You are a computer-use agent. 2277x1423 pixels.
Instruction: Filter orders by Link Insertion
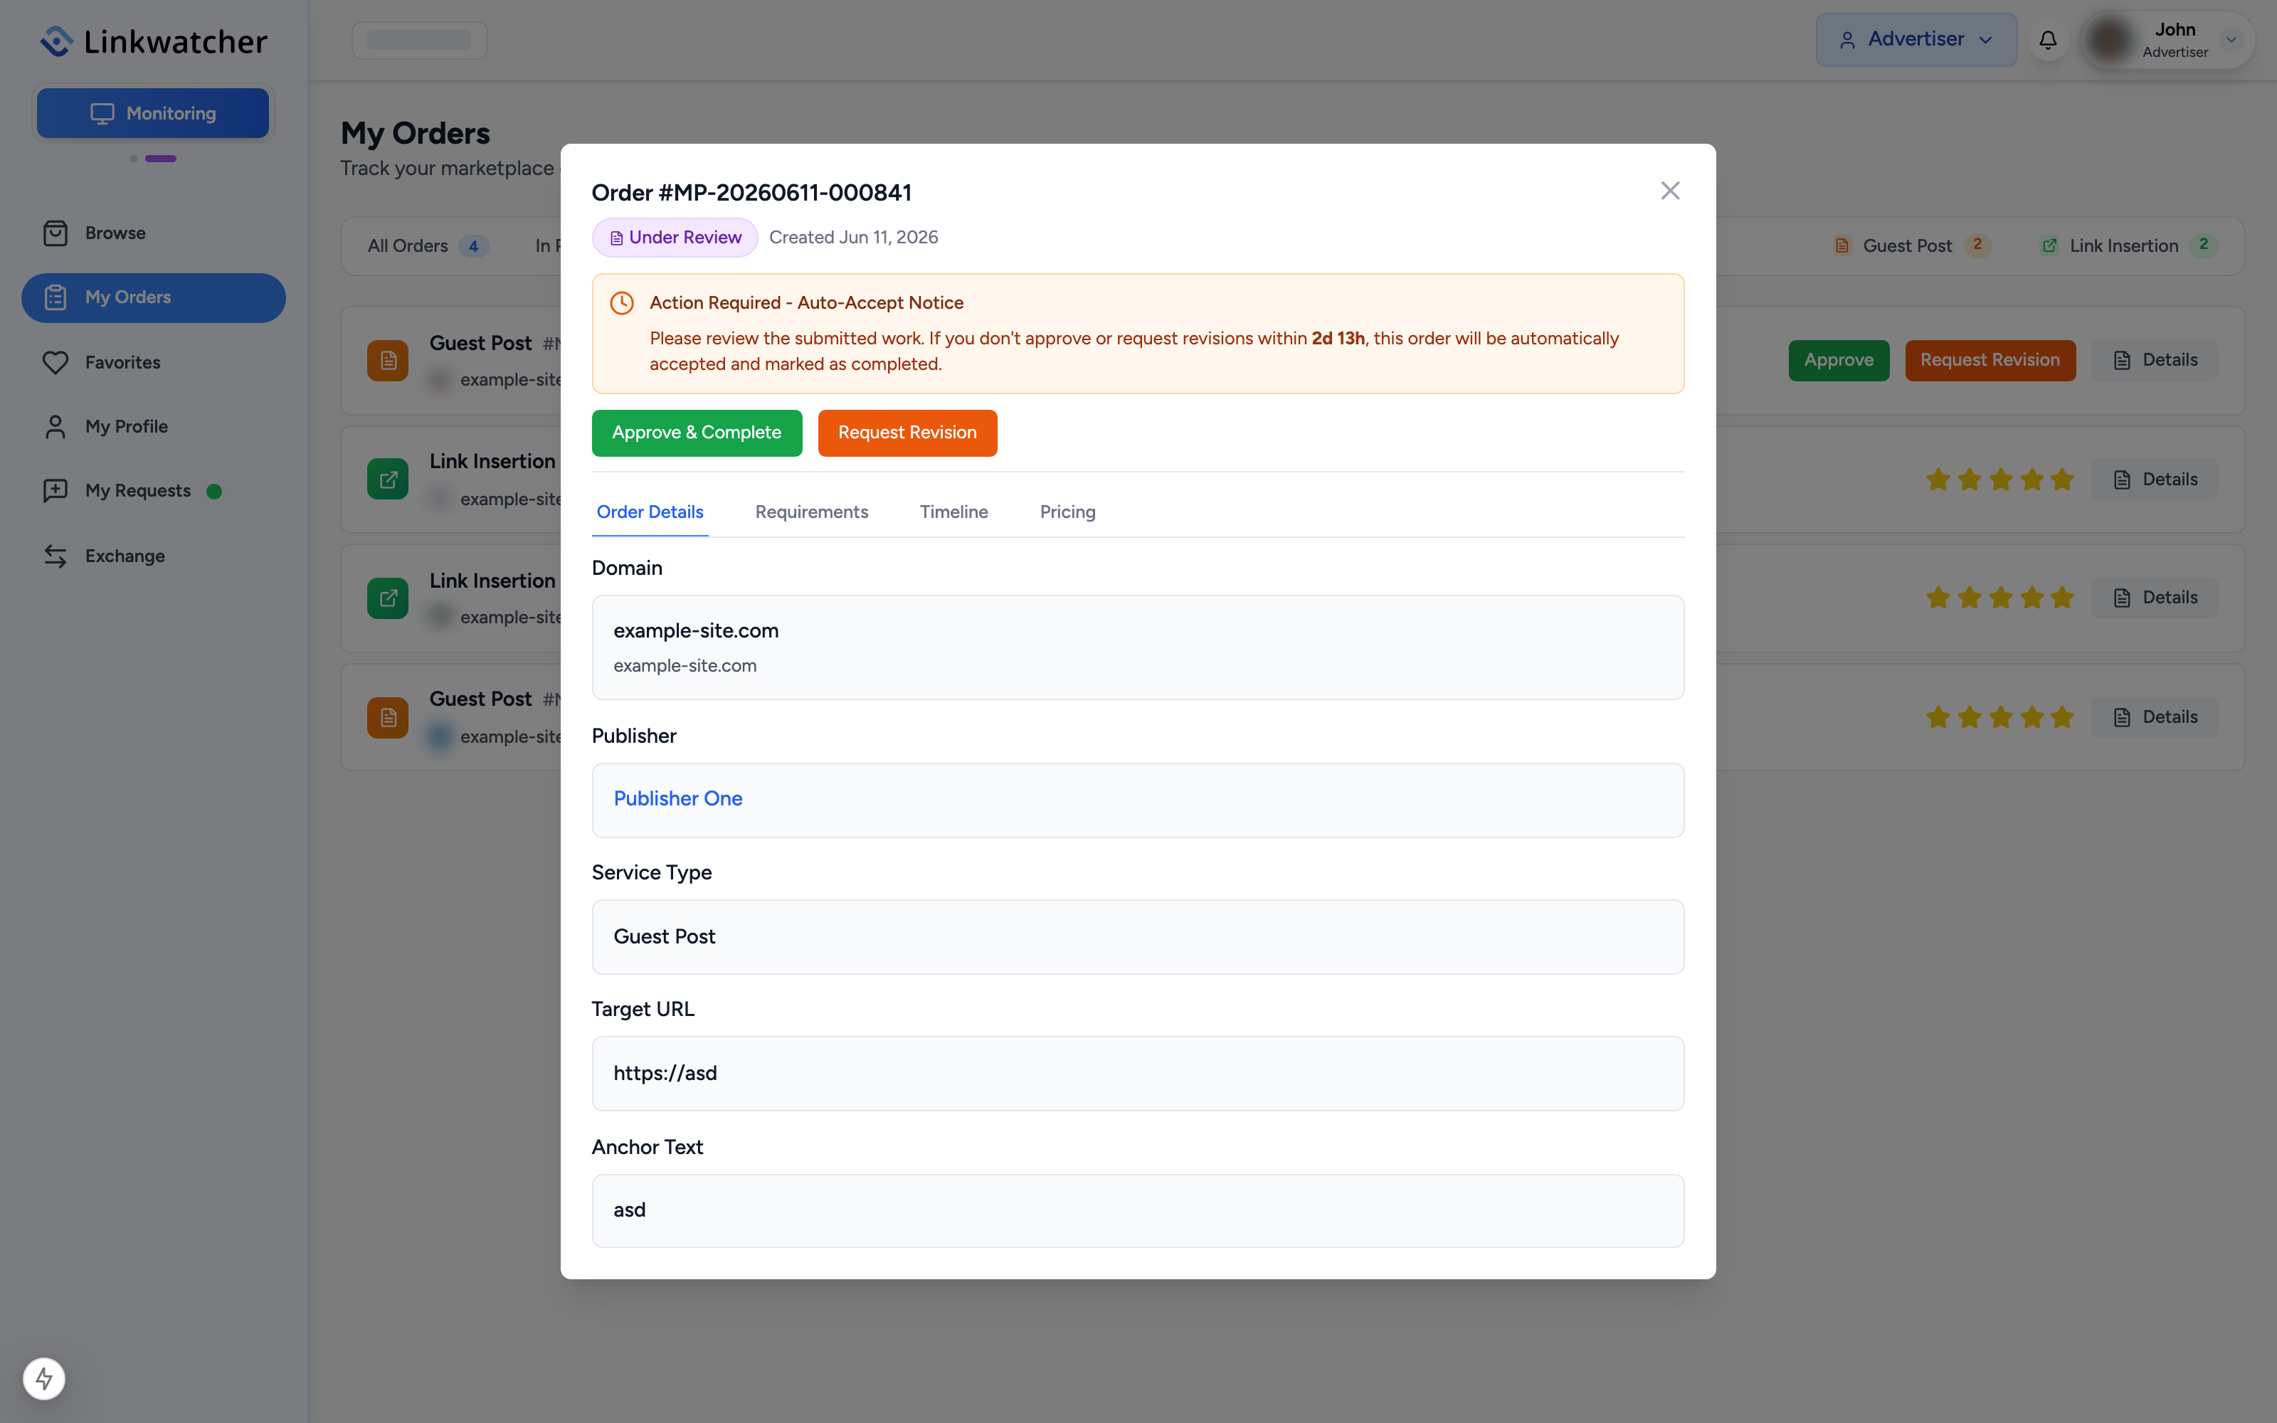click(x=2128, y=247)
